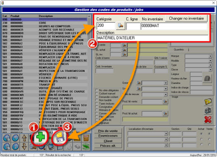The image size is (217, 157).
Task: Sort list by Produit column header
Action: pyautogui.click(x=24, y=16)
